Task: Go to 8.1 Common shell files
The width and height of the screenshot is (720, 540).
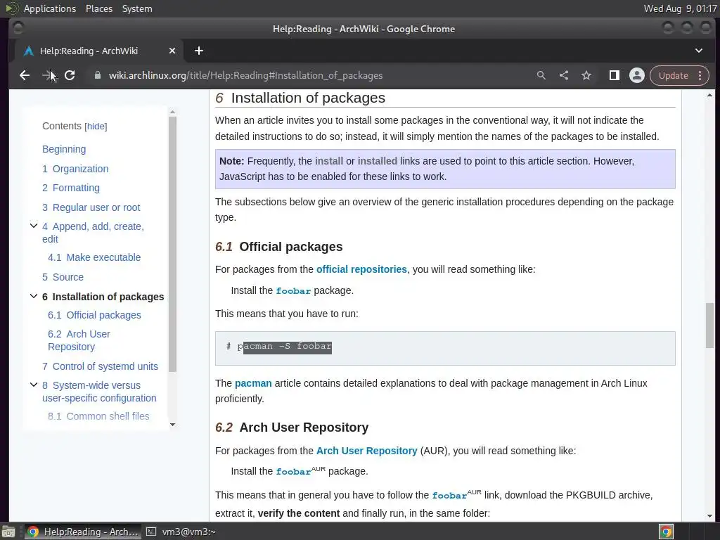Action: click(x=98, y=416)
